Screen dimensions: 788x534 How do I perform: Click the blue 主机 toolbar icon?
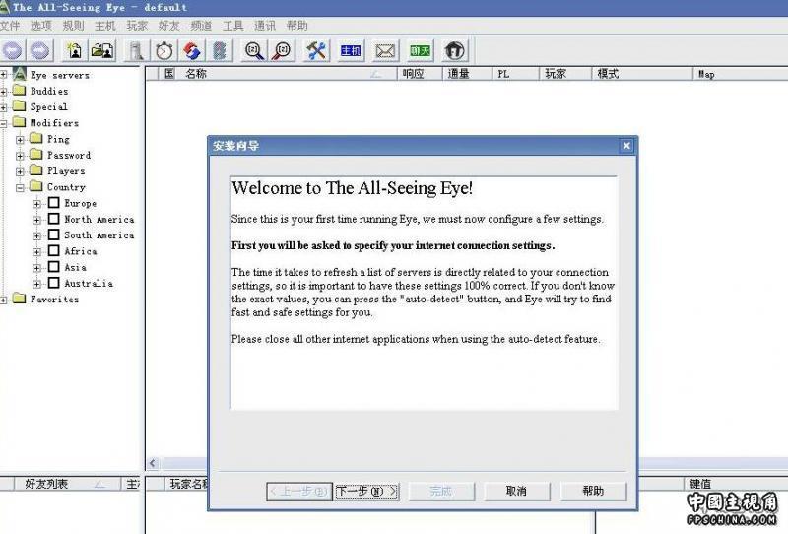tap(351, 51)
